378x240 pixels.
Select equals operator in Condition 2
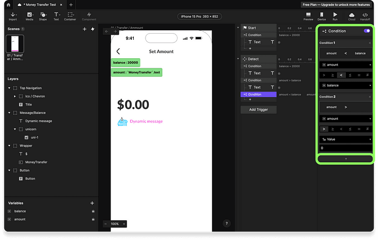(359, 129)
